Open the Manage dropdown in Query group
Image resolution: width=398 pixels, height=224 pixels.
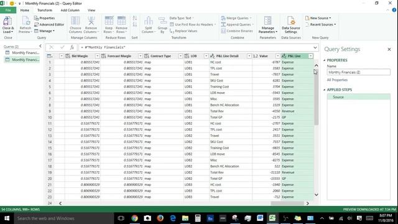pos(44,31)
